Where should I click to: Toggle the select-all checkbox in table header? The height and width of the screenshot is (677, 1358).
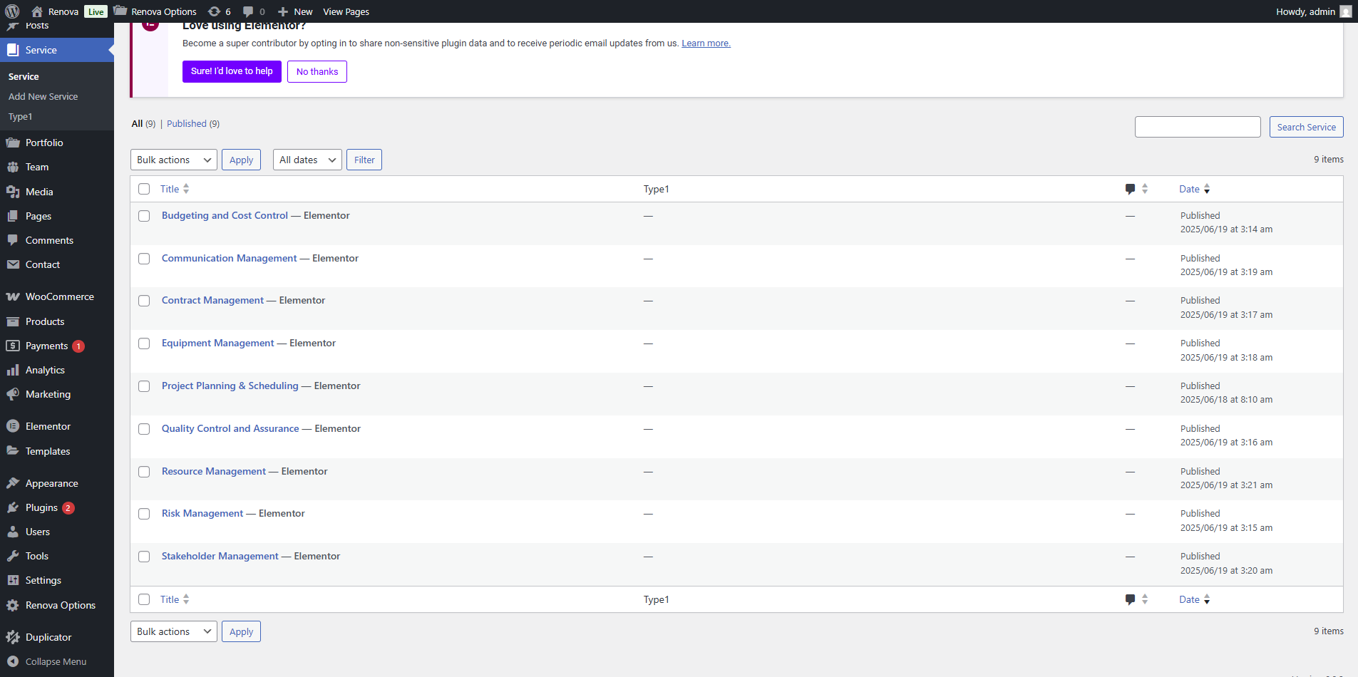(144, 189)
